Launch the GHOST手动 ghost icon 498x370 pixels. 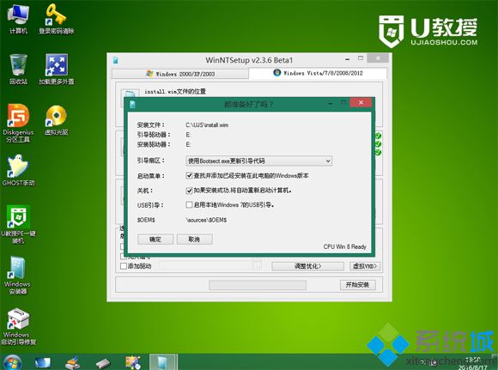(18, 170)
